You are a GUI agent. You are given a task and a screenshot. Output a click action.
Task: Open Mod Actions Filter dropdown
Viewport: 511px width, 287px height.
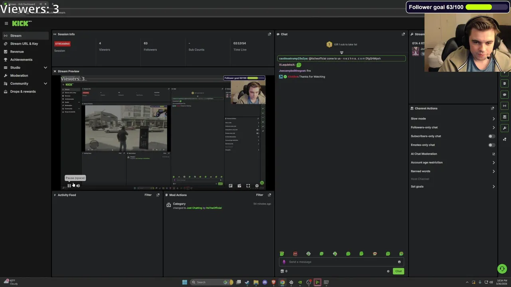point(259,195)
